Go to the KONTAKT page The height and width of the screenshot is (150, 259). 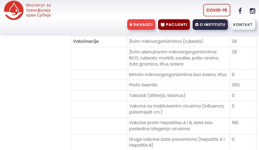(243, 25)
